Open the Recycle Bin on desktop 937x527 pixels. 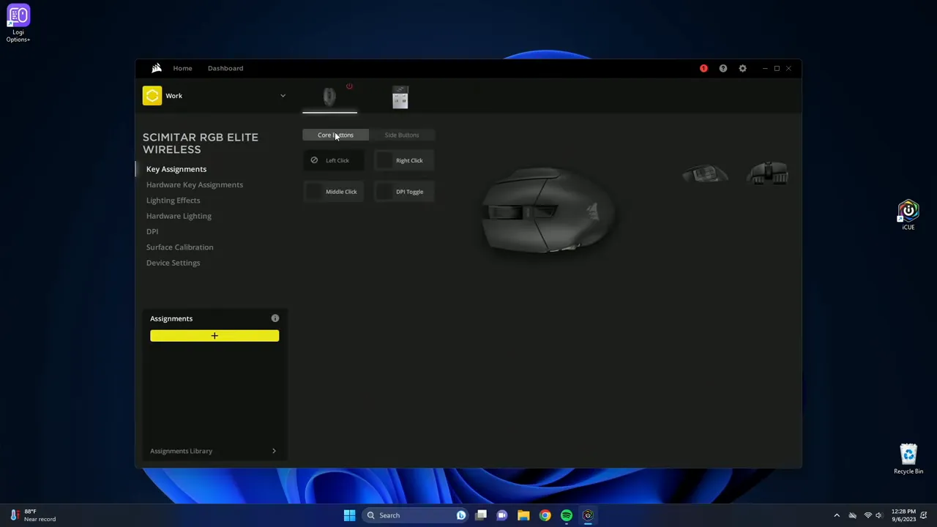pos(908,460)
